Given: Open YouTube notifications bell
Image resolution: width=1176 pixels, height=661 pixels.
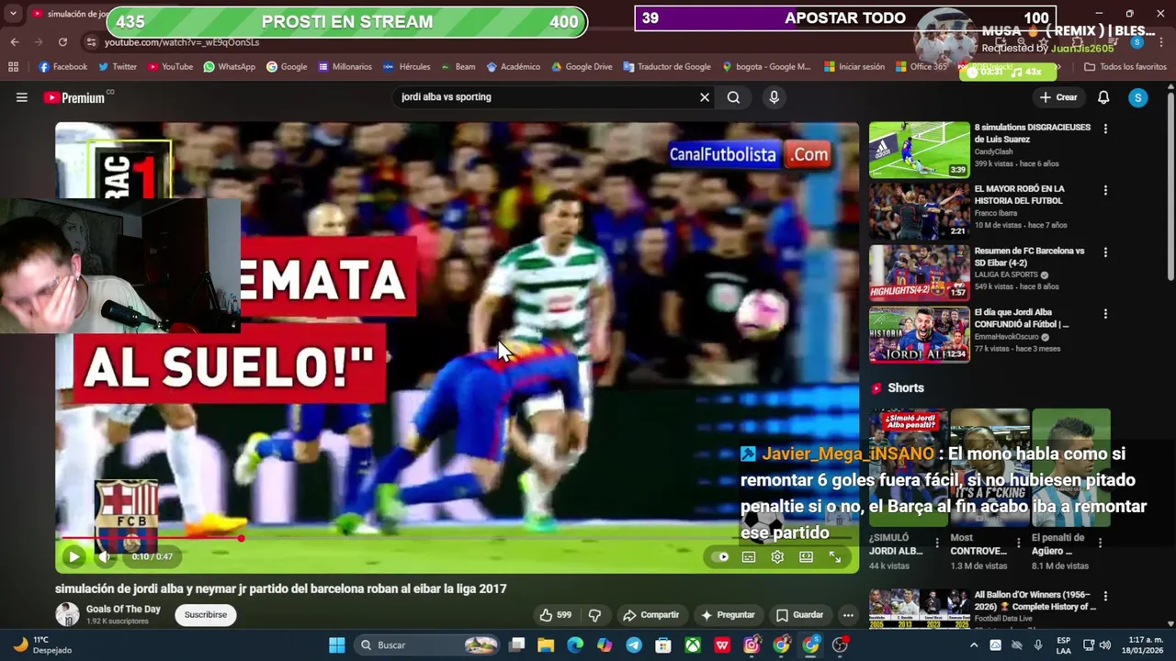Looking at the screenshot, I should click(x=1103, y=97).
